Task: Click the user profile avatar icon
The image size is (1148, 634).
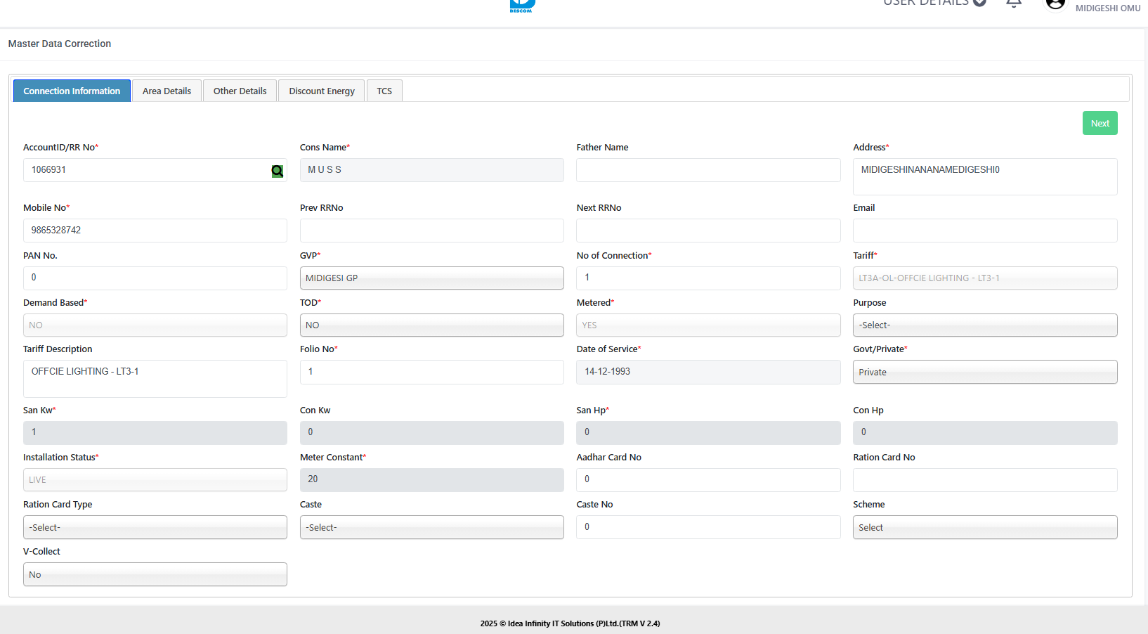Action: [1055, 4]
